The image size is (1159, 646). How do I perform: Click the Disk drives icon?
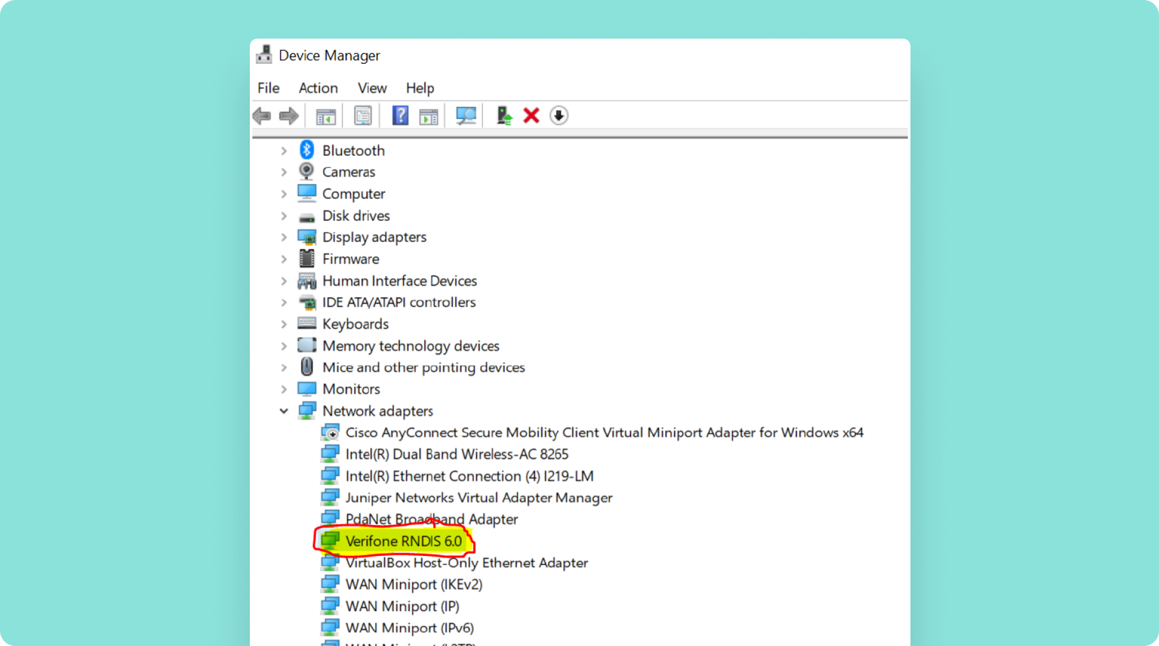click(x=306, y=217)
